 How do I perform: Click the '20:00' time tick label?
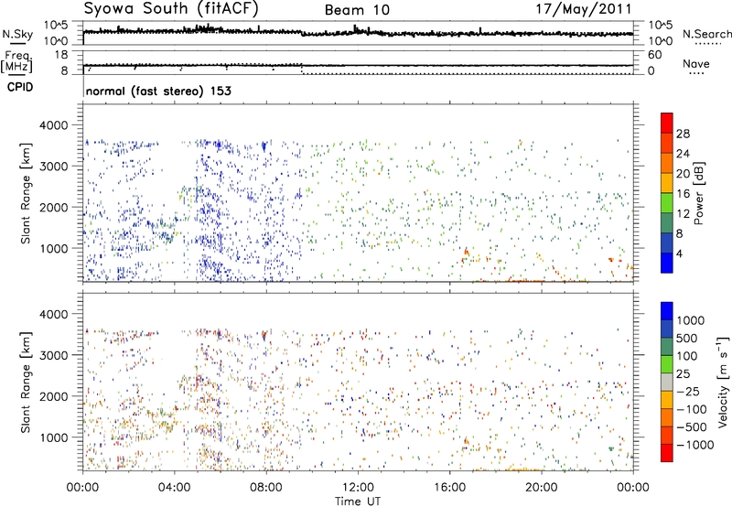coord(542,488)
